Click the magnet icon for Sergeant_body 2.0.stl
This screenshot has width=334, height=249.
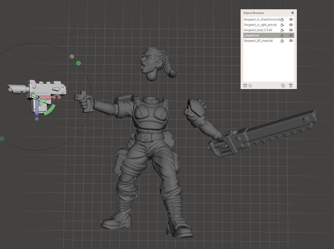(282, 30)
